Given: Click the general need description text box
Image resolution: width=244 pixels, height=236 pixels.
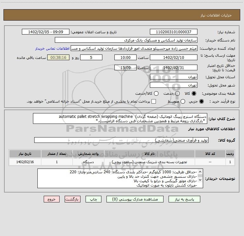Looking at the screenshot, I should pos(120,119).
